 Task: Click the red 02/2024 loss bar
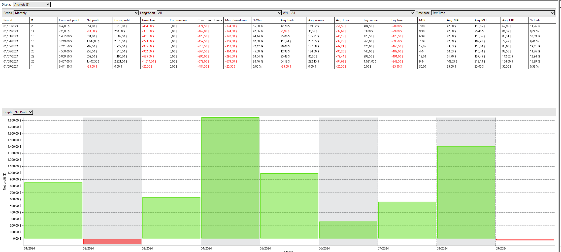point(112,241)
